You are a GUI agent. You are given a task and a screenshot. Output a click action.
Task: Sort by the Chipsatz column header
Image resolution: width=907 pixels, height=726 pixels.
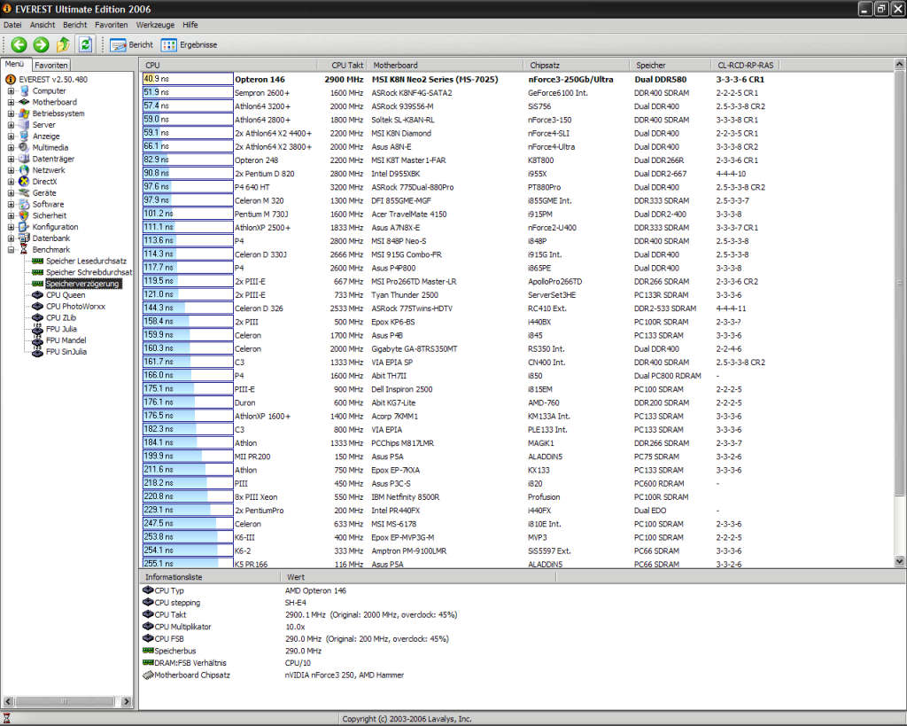tap(576, 65)
